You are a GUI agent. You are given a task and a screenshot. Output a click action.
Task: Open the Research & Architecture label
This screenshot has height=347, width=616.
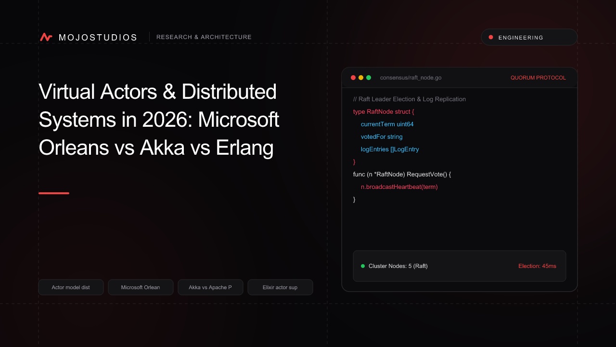(204, 37)
